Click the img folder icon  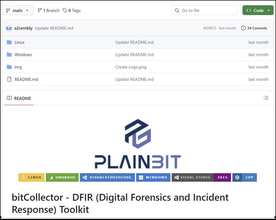[9, 67]
